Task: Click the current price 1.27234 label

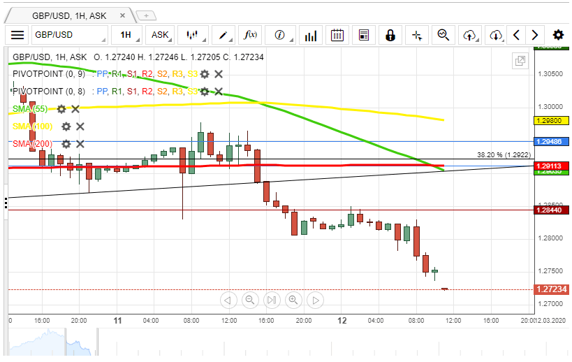Action: (551, 289)
